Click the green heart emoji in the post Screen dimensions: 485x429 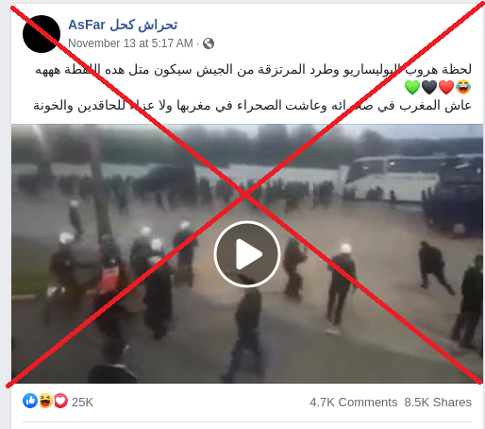[412, 87]
